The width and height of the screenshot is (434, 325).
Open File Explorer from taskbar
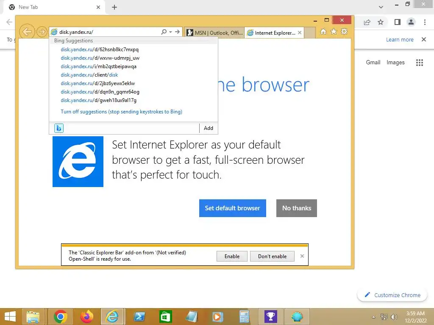click(x=33, y=317)
